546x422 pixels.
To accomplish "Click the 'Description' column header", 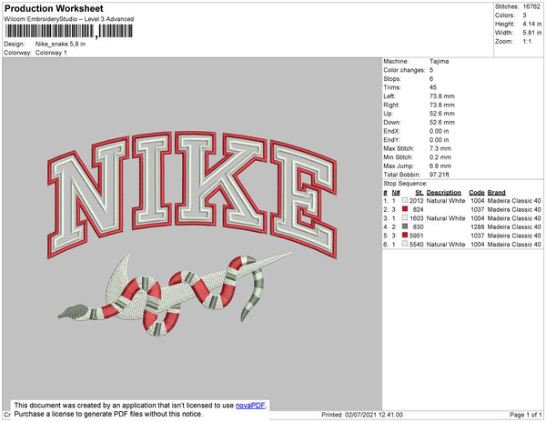I will [444, 193].
